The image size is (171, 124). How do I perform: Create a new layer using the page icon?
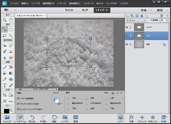[128, 16]
